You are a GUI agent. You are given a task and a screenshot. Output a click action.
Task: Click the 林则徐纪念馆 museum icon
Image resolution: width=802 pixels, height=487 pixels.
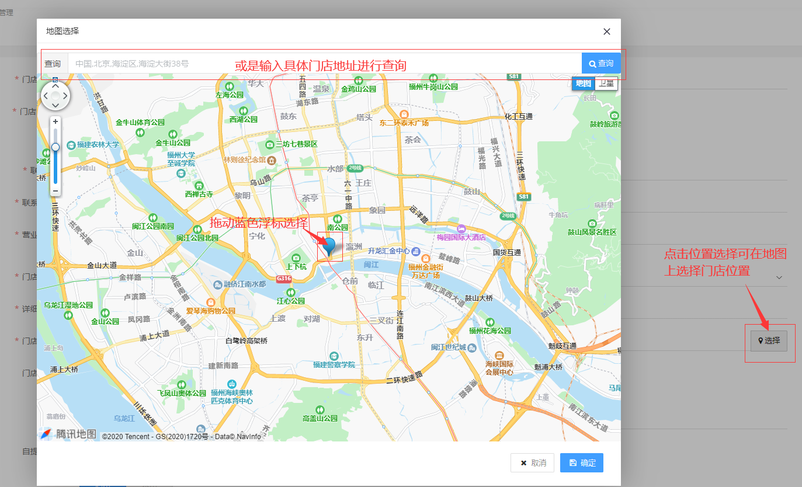click(x=272, y=159)
